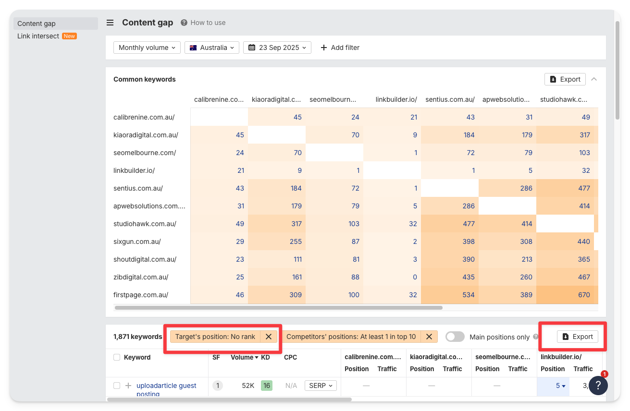Open the Australia country dropdown
This screenshot has height=411, width=630.
[x=212, y=48]
